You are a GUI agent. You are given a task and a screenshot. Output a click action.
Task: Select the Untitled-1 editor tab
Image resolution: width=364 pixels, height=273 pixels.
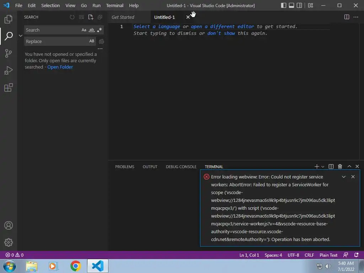click(164, 17)
